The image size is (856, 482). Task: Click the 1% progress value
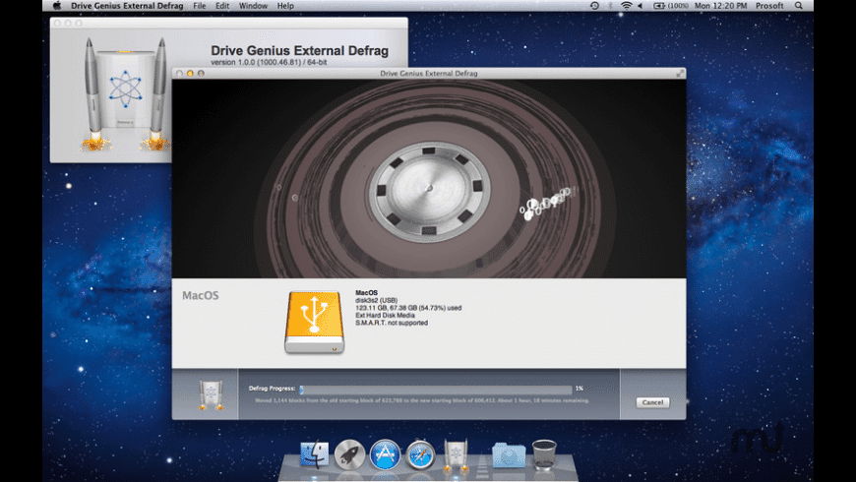tap(580, 389)
